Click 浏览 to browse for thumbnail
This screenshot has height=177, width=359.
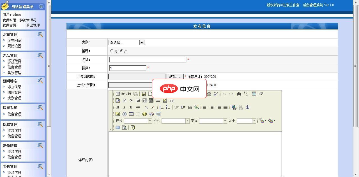175,76
